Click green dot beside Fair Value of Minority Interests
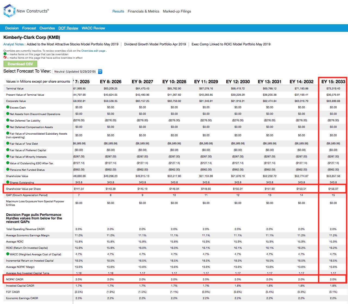Viewport: 348px width, 304px height. click(x=8, y=156)
